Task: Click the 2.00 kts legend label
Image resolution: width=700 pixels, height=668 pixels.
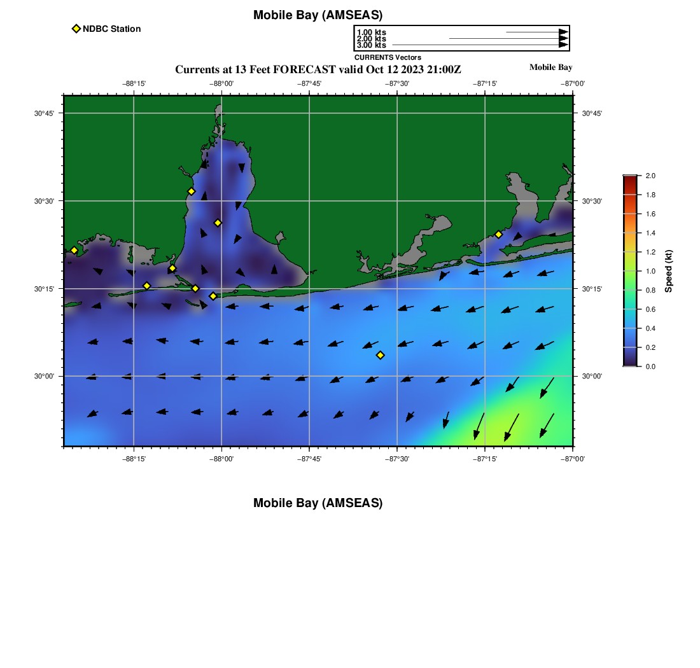Action: [371, 39]
